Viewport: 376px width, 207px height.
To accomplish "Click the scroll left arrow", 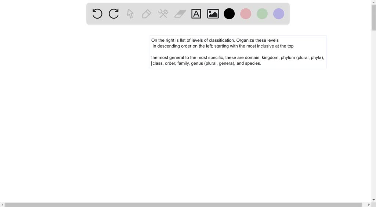I will (x=2, y=204).
